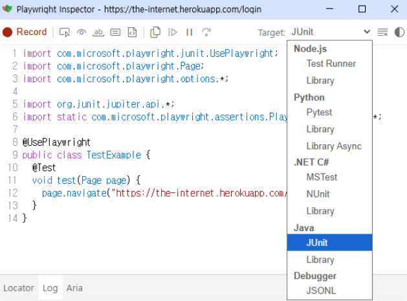Click the Step over icon
This screenshot has height=301, width=407.
[206, 32]
